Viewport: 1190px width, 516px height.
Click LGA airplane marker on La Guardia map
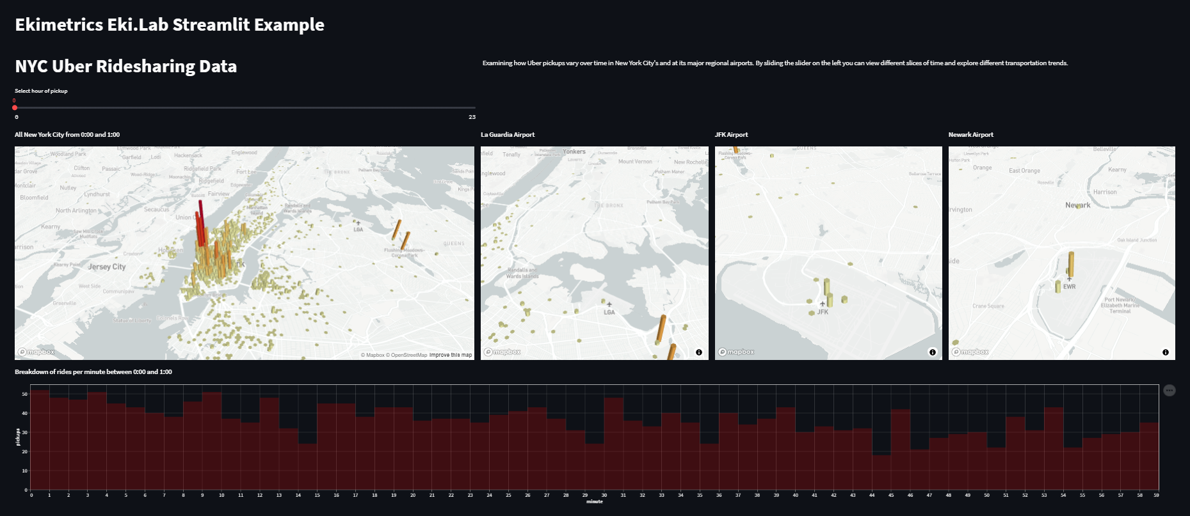(609, 304)
